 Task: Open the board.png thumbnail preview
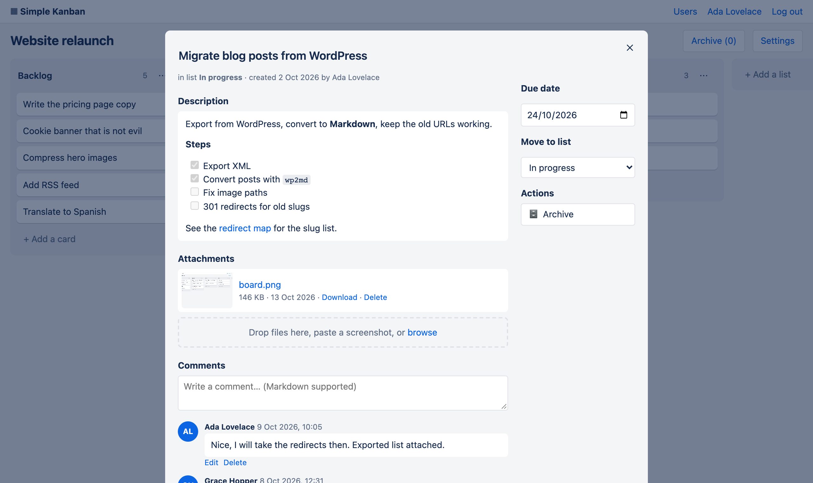point(207,290)
